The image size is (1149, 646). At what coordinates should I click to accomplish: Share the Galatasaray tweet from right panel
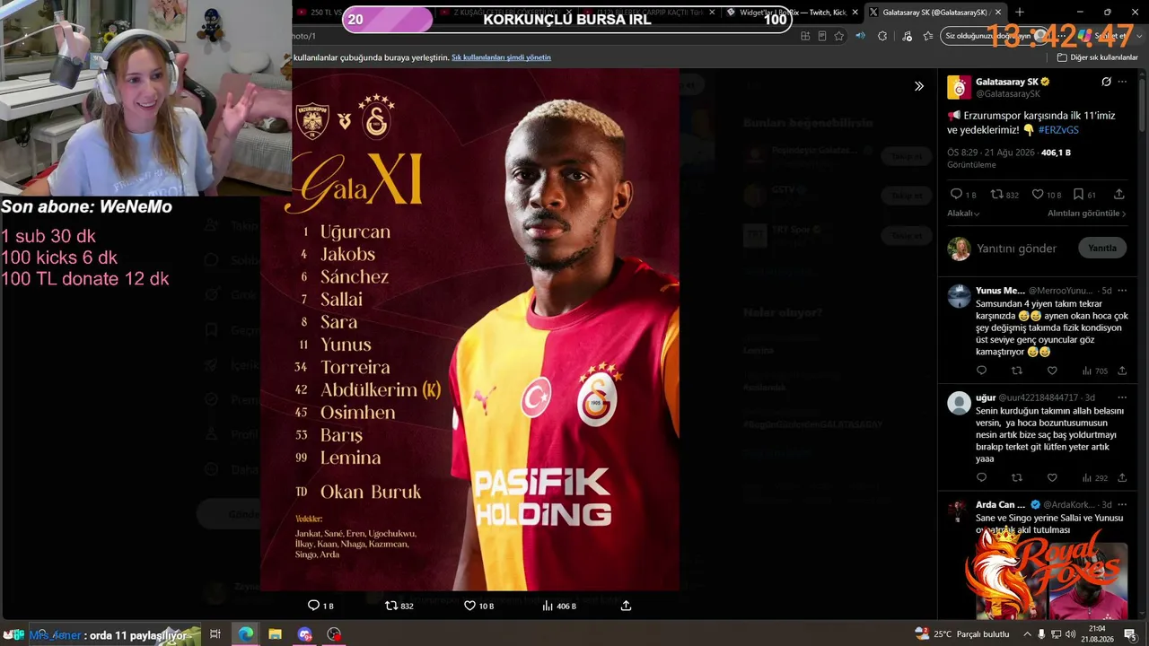tap(1118, 194)
